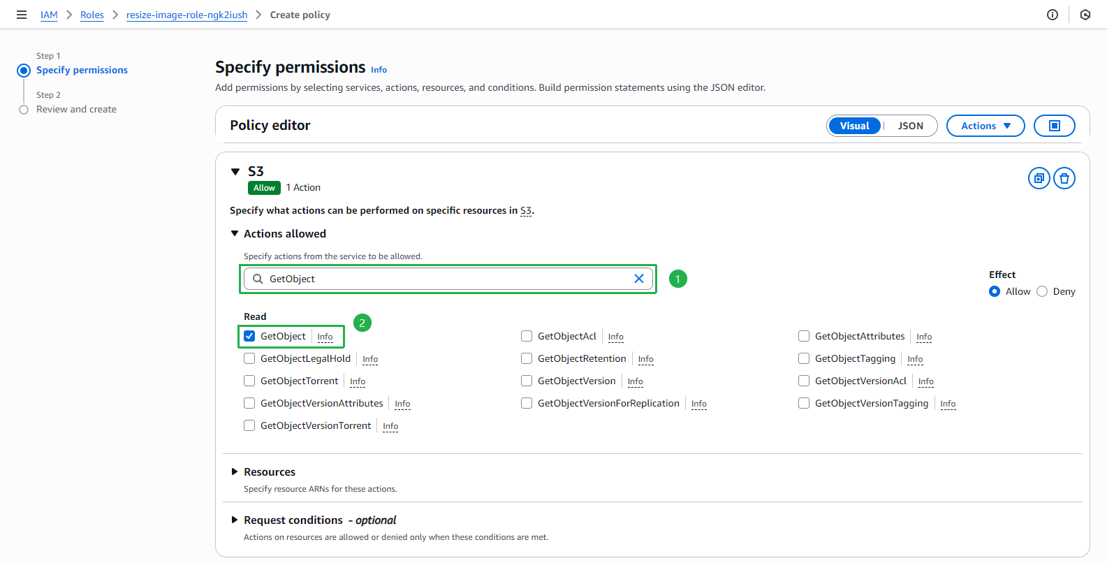The height and width of the screenshot is (563, 1107).
Task: Open the hamburger navigation menu
Action: pyautogui.click(x=22, y=15)
